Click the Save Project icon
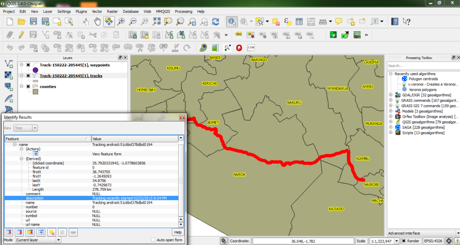This screenshot has width=460, height=245. 33,21
